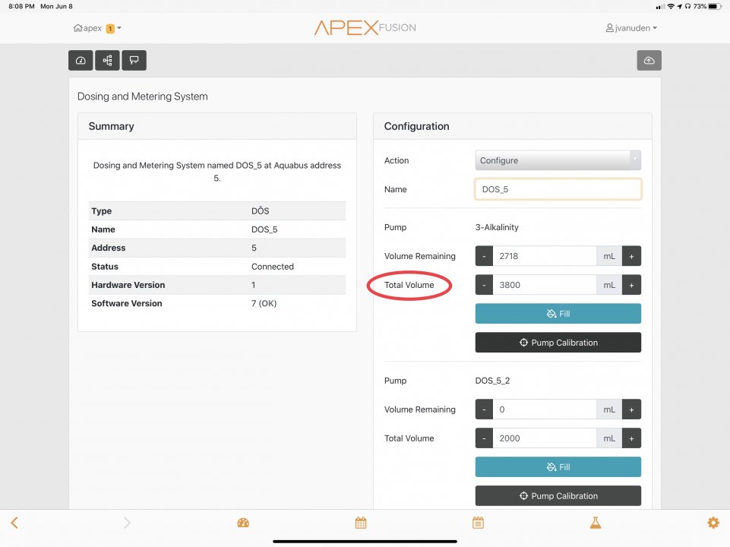Click the Wi-Fi icon in status bar

671,7
